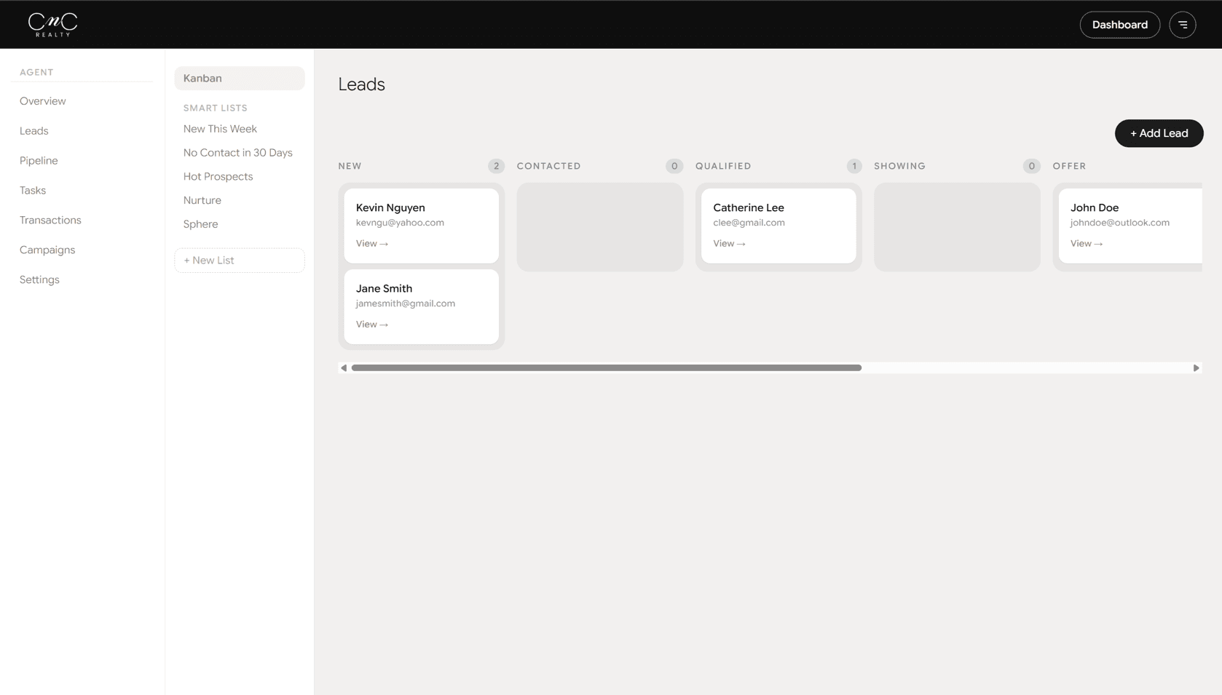Click email clee@gmail.com

pos(749,223)
